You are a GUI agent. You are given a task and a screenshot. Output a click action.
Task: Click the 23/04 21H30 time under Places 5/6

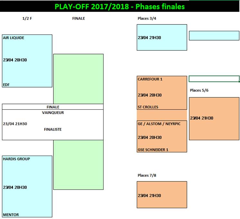[202, 118]
